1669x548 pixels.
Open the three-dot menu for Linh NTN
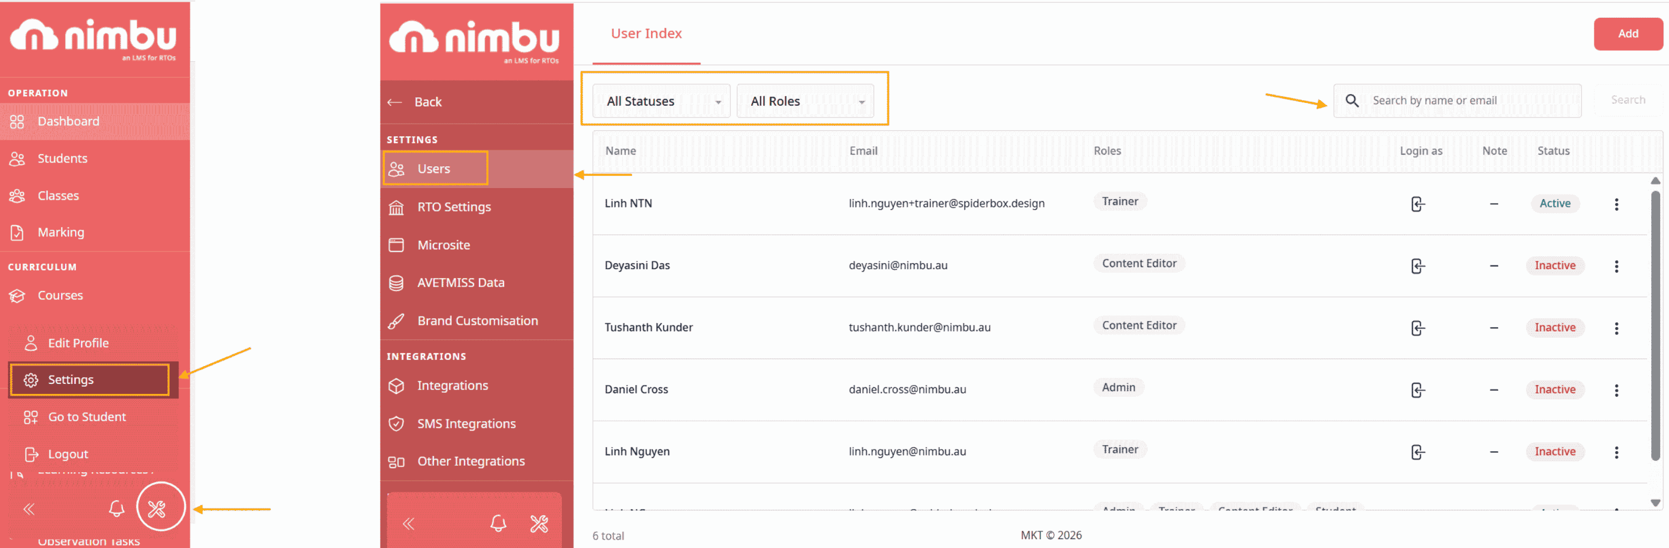[1616, 204]
